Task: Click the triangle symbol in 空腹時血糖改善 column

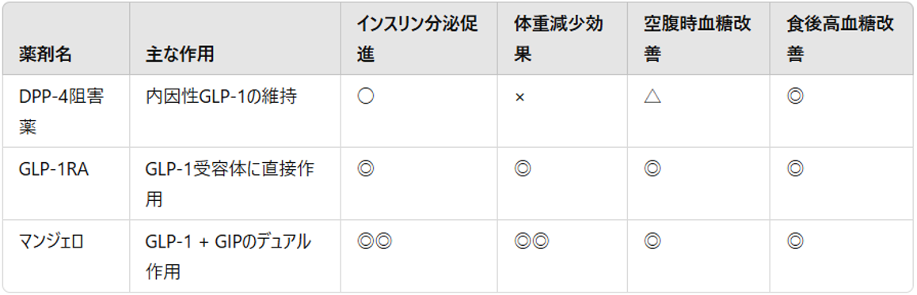Action: point(652,96)
